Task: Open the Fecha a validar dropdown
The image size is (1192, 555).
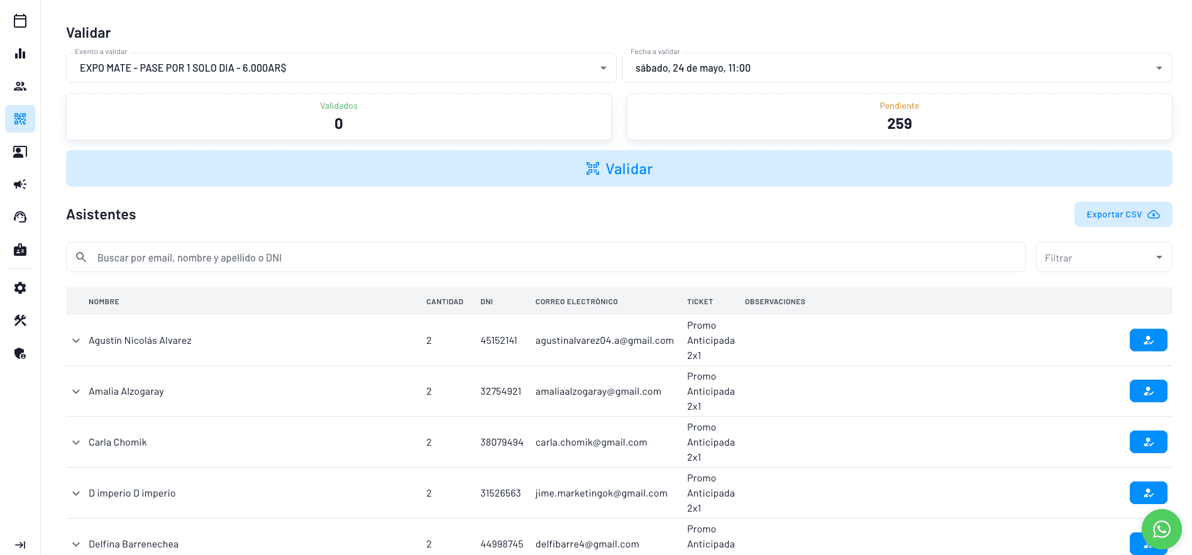Action: [x=897, y=68]
